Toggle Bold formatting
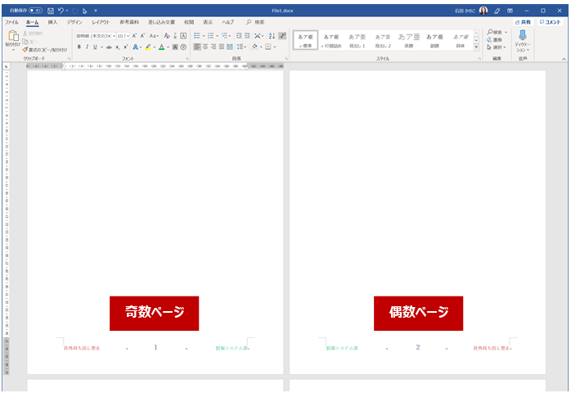Screen dimensions: 571x393 [x=79, y=47]
